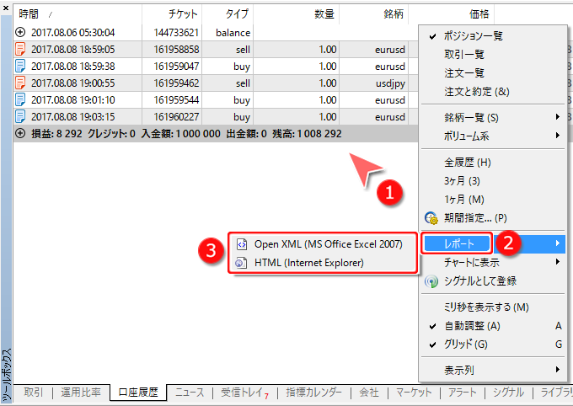Click the signal registration icon
Image resolution: width=573 pixels, height=406 pixels.
431,281
